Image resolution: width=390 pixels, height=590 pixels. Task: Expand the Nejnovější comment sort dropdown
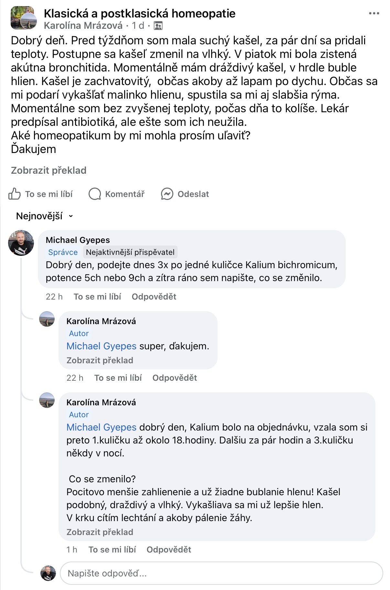tap(45, 216)
